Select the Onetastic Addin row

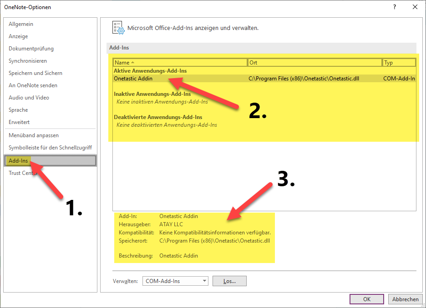264,79
